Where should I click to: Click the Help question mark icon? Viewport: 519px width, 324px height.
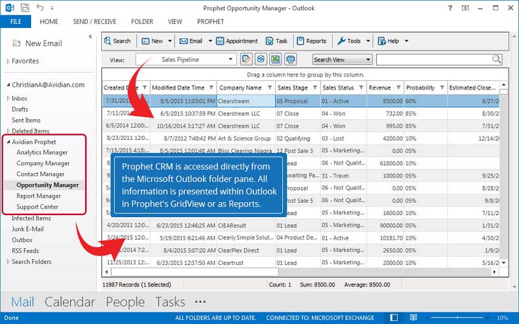pyautogui.click(x=450, y=8)
